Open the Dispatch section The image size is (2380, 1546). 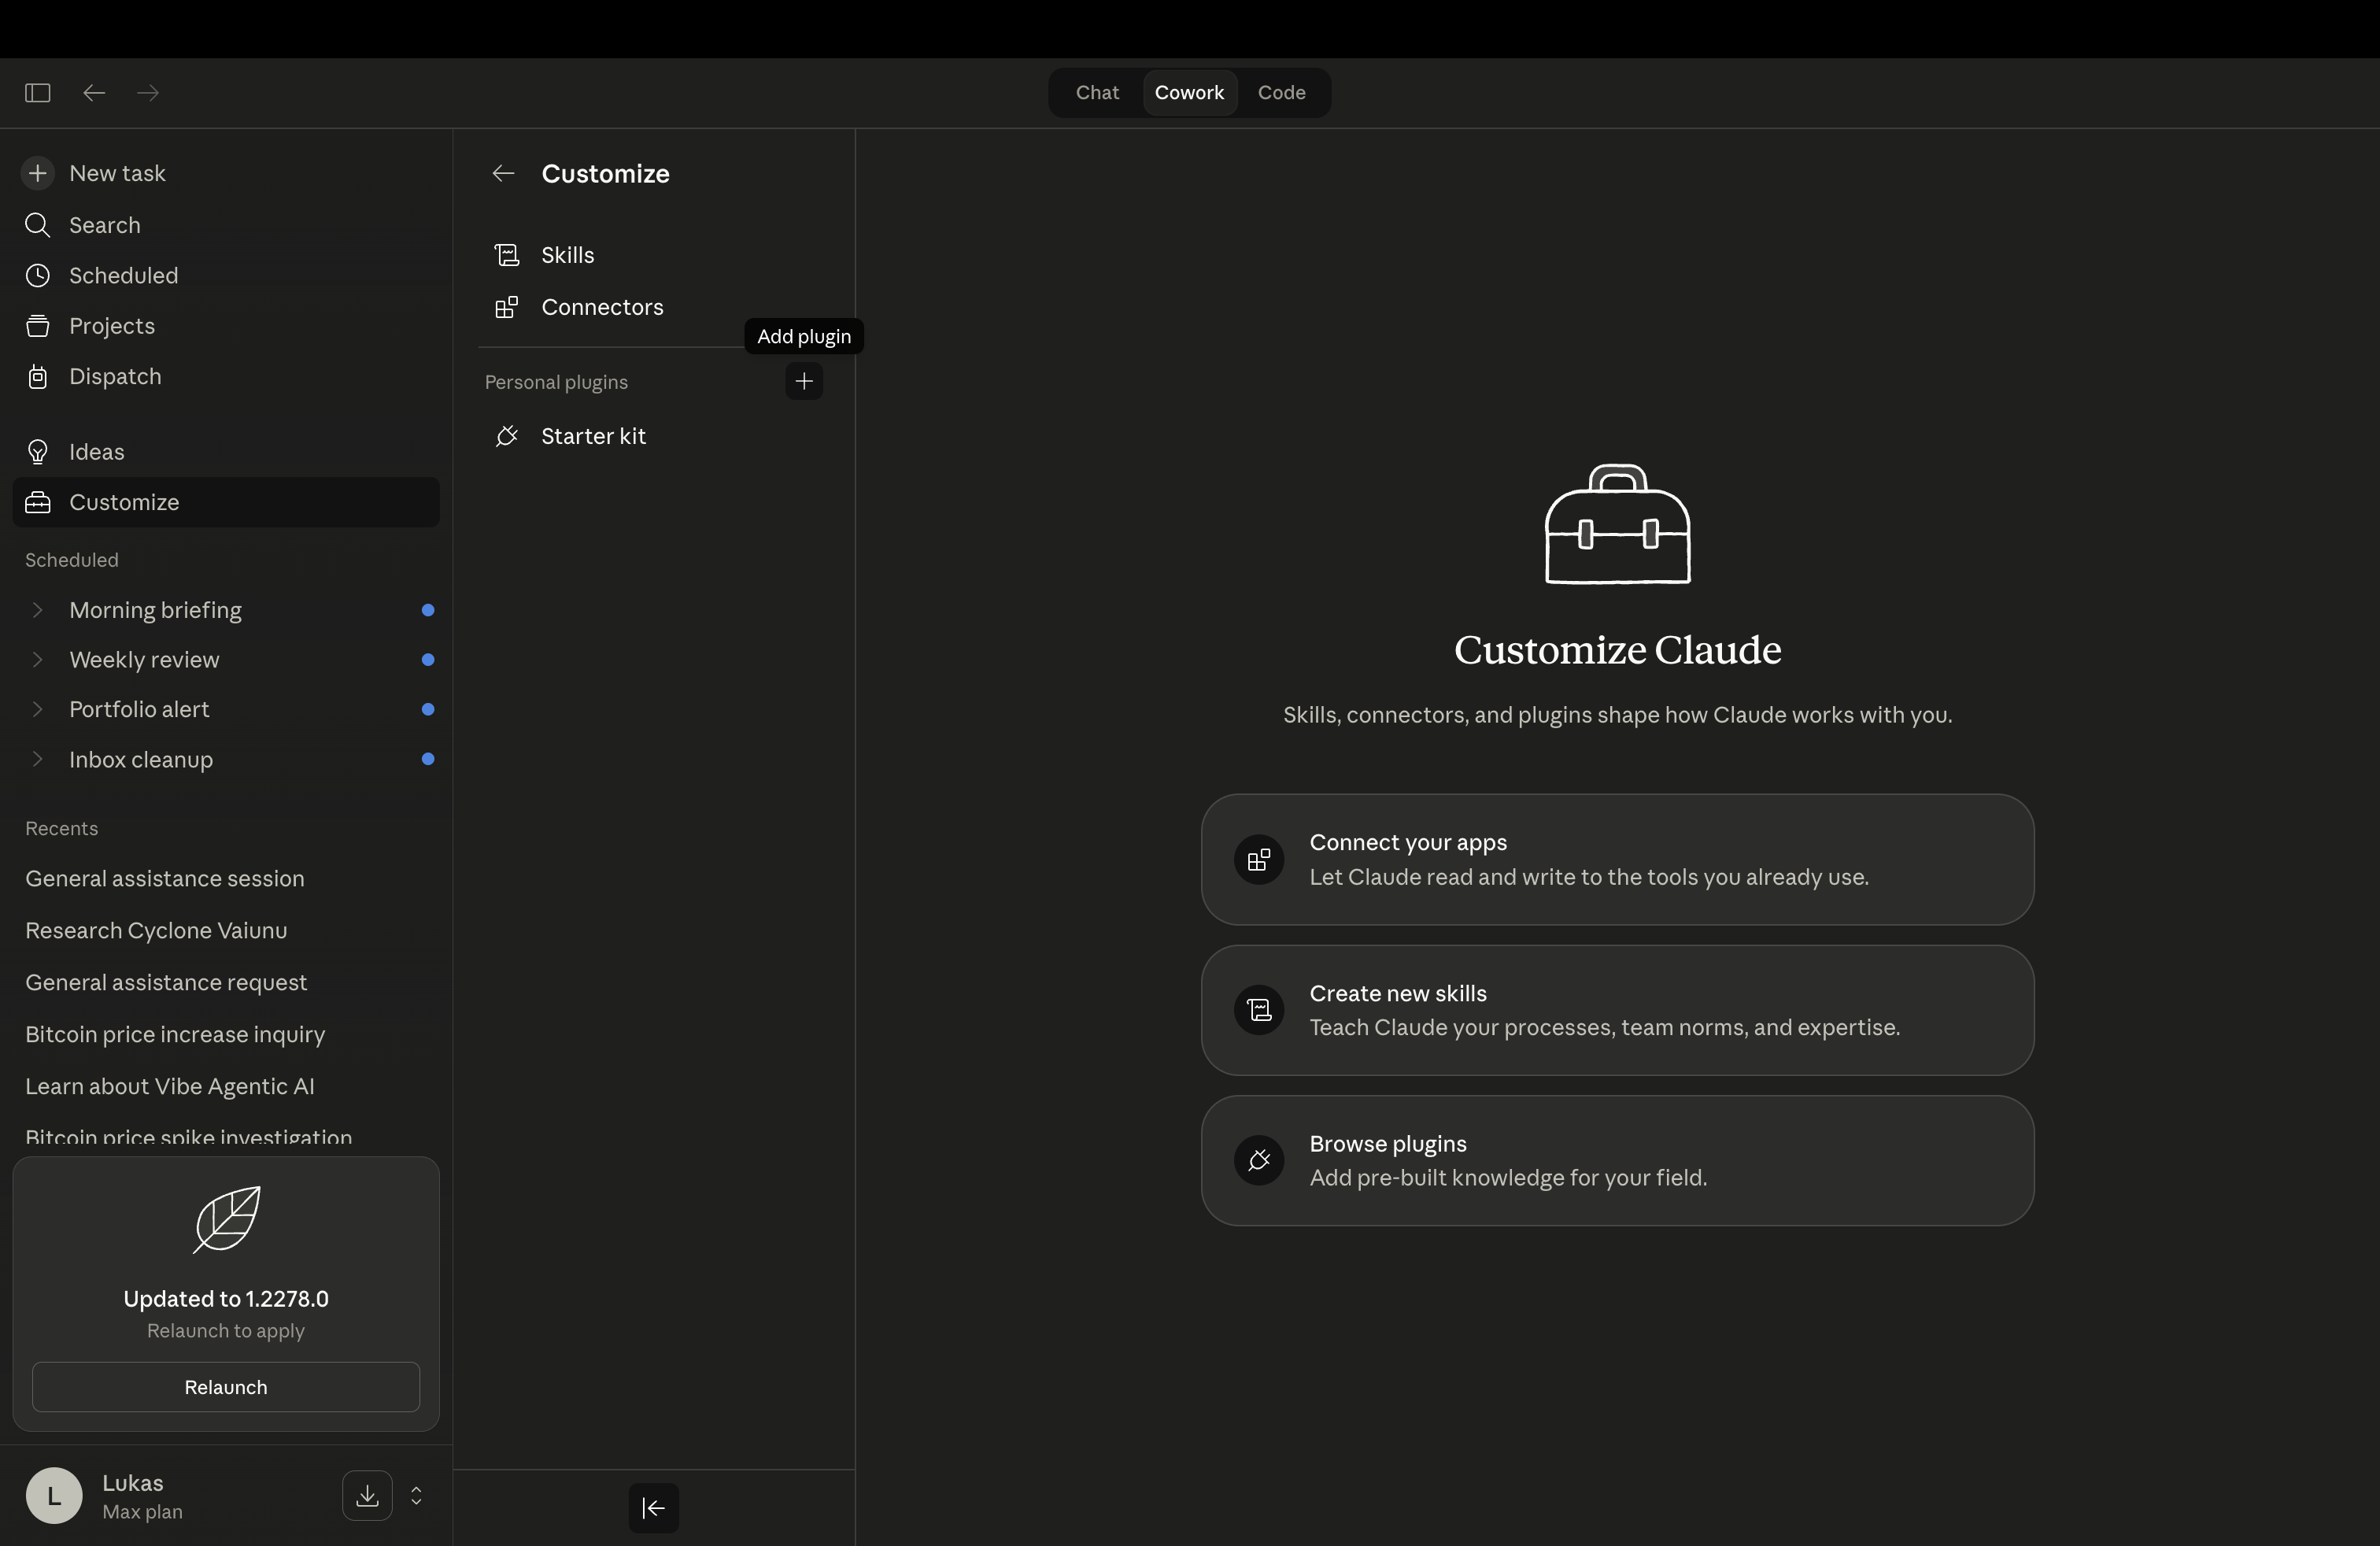pyautogui.click(x=114, y=376)
